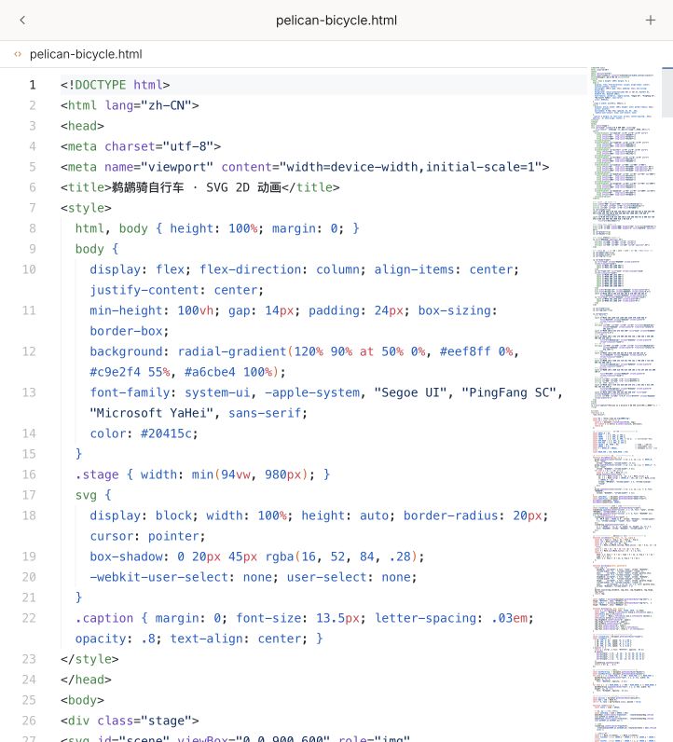Click the #20415c color value
Screen dimensions: 673x742
pyautogui.click(x=169, y=433)
